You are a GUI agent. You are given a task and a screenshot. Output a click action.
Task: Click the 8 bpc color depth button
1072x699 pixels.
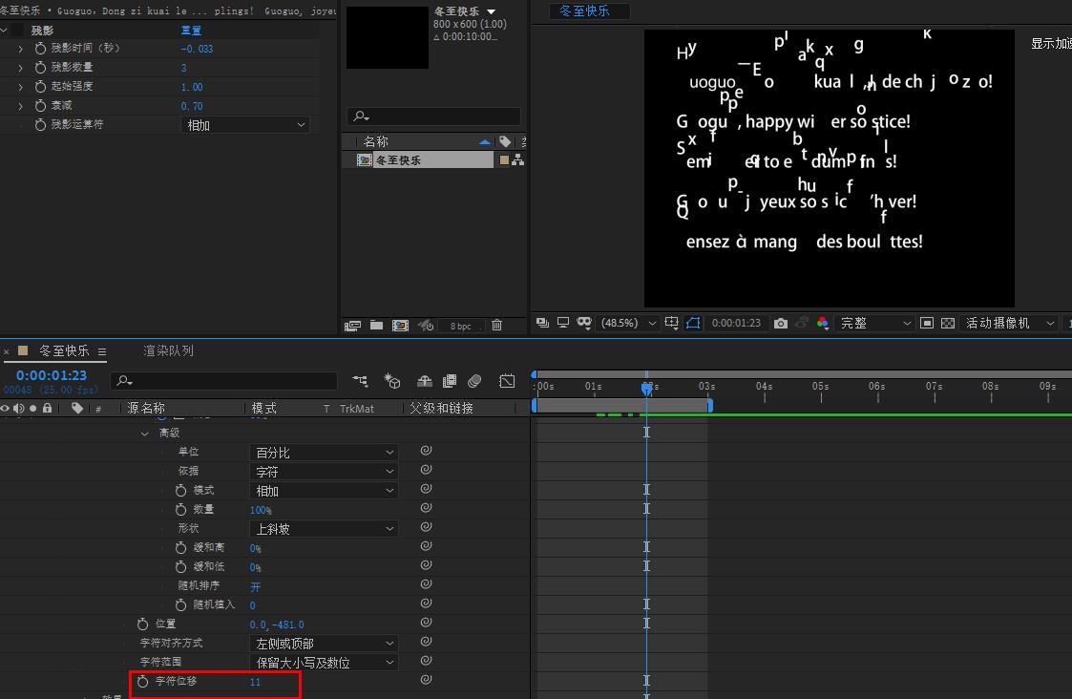(x=461, y=327)
